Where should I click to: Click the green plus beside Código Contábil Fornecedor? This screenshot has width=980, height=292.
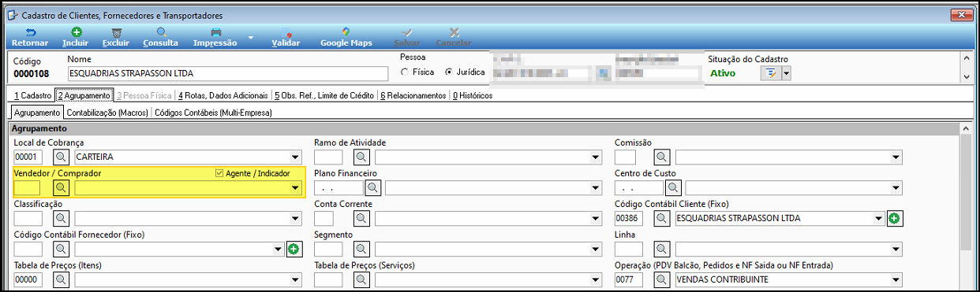294,249
